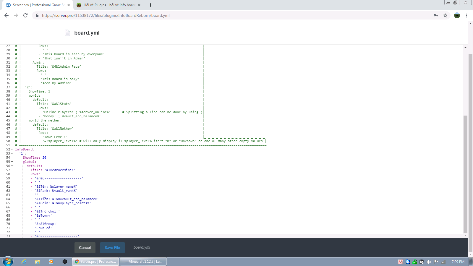
Task: Switch to Server.pro Chrome taskbar window
Action: pos(95,262)
